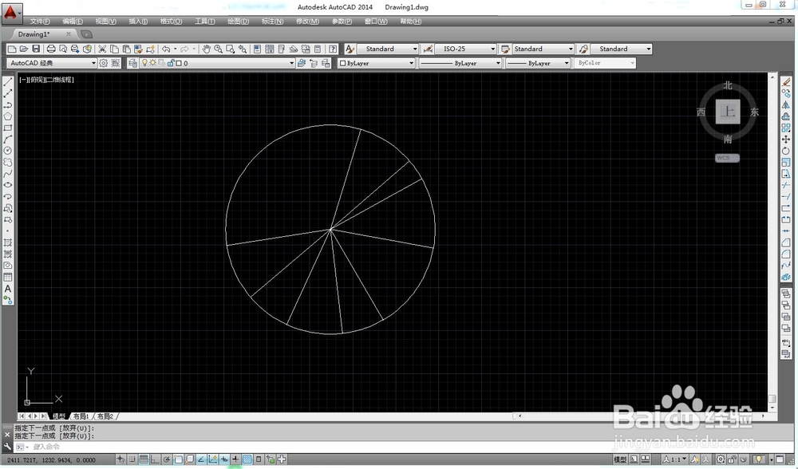Screen dimensions: 798x469
Task: Click the Text Style icon beside Standard
Action: (x=350, y=49)
